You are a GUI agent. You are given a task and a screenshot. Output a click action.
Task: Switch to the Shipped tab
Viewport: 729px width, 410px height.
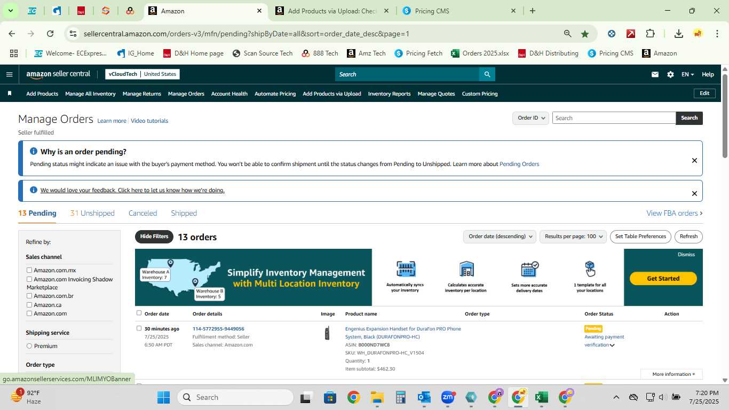[x=184, y=213]
